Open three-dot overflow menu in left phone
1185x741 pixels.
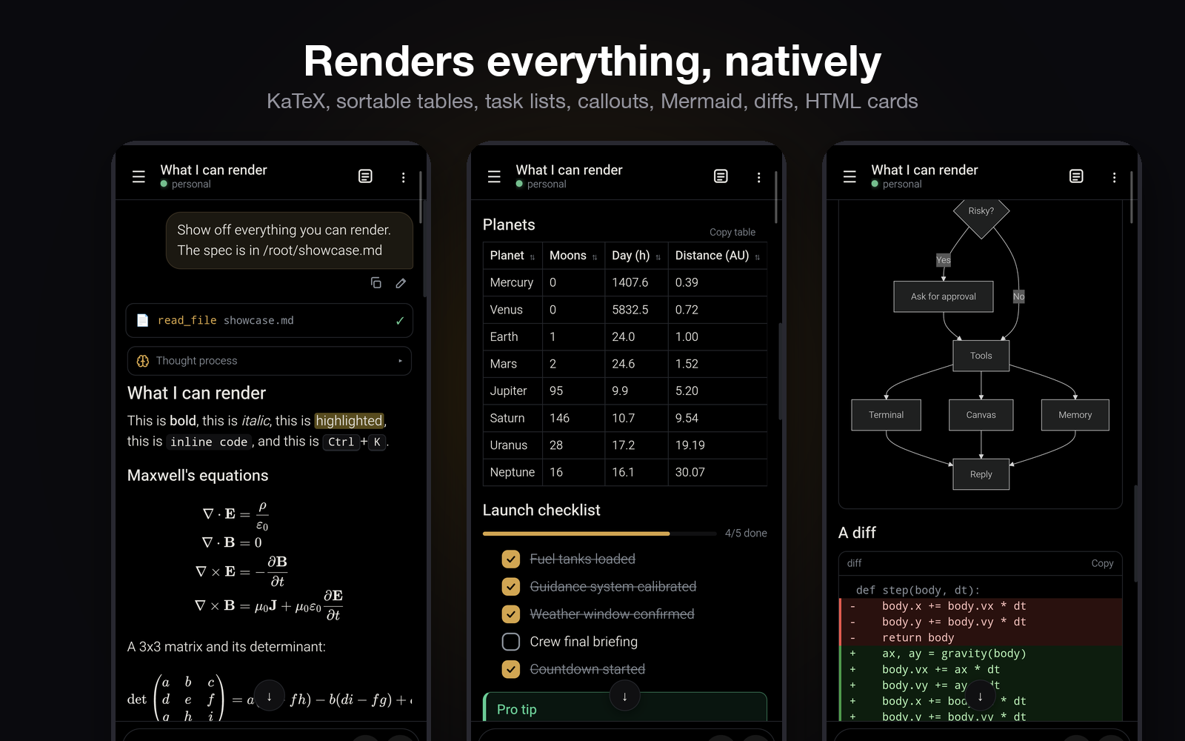403,178
